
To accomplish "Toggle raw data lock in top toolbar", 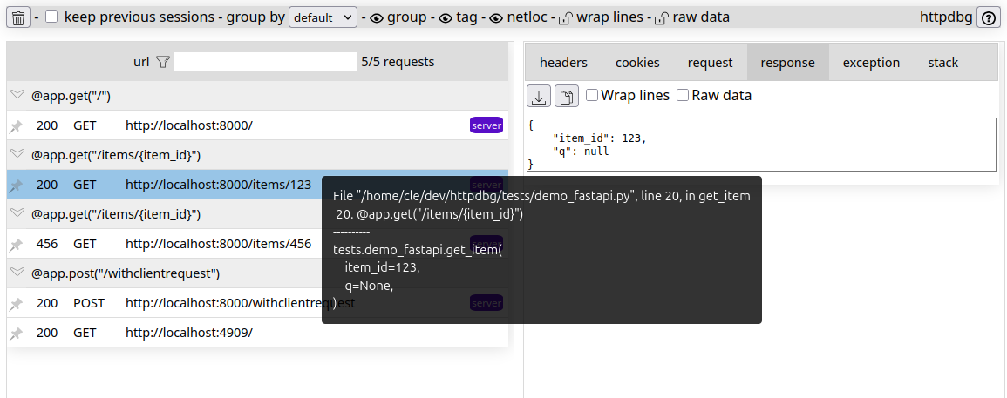I will (661, 18).
